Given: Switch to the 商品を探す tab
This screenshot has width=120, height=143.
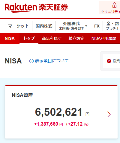Looking at the screenshot, I should tap(52, 39).
